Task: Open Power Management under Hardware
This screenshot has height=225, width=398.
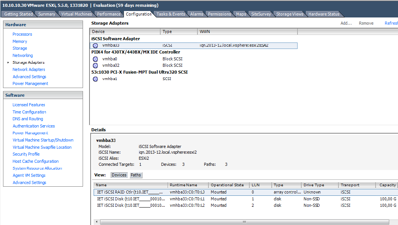Action: 30,83
